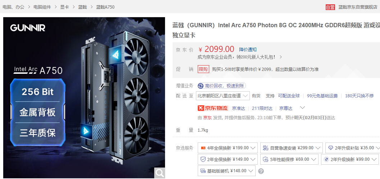Go to 显卡 breadcrumb category
The image size is (380, 179).
pos(64,7)
